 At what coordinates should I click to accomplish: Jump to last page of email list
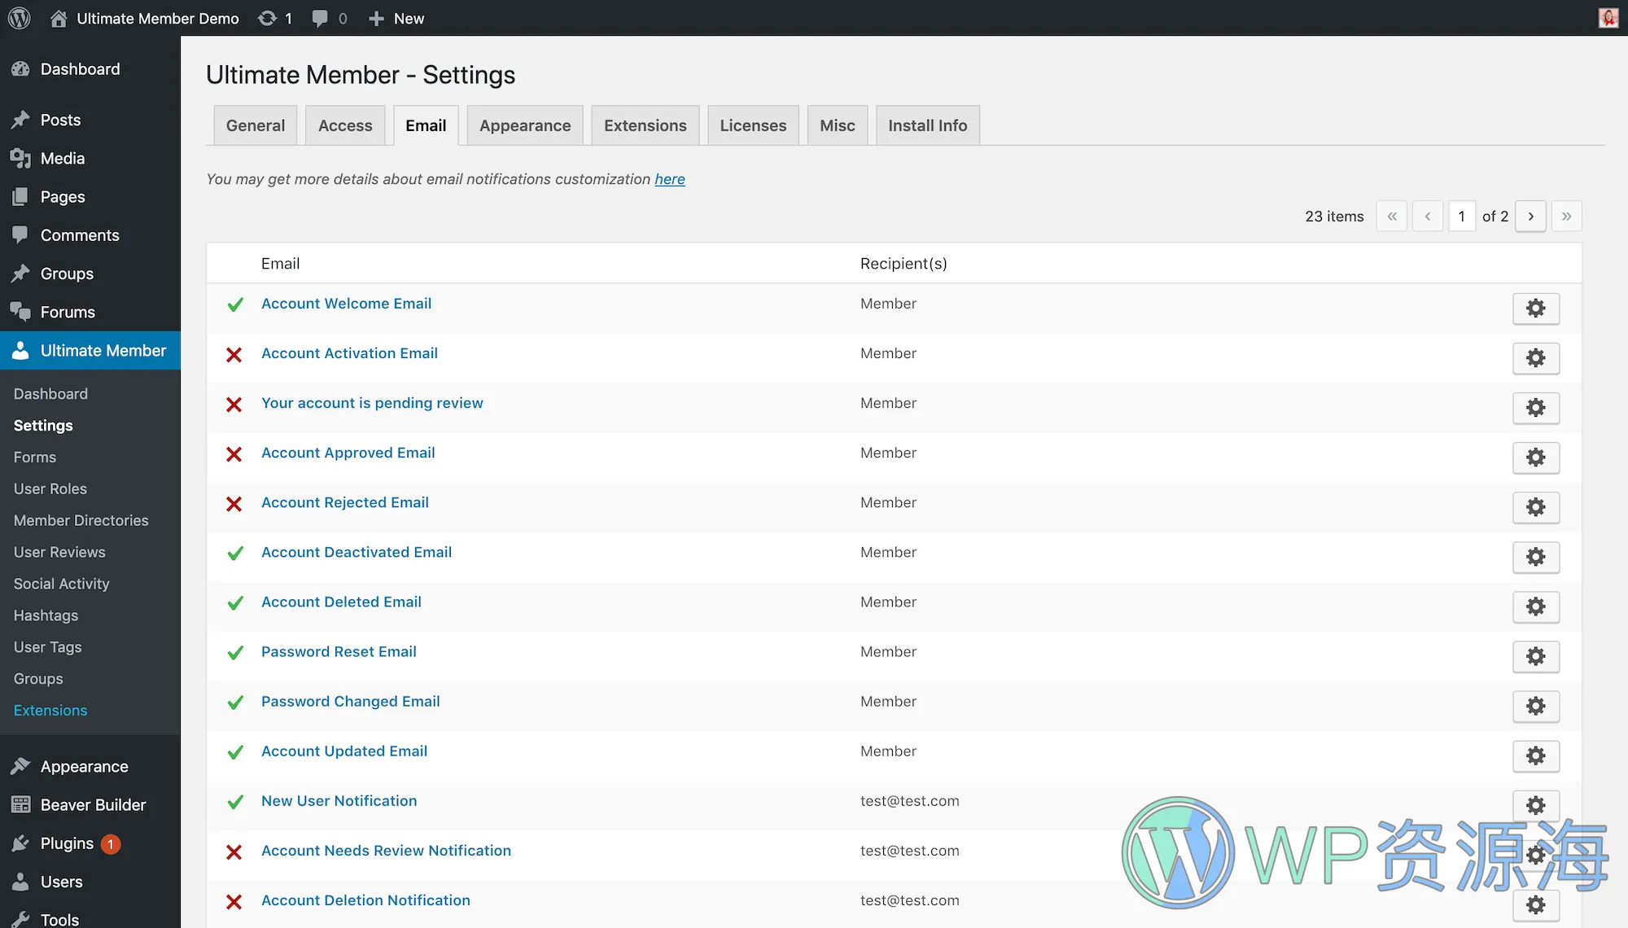coord(1566,217)
